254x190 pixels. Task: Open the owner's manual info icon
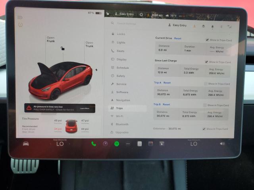[x=139, y=144]
